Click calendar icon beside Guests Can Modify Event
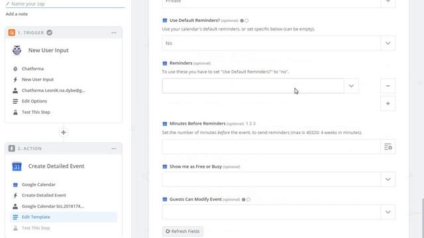 click(165, 200)
